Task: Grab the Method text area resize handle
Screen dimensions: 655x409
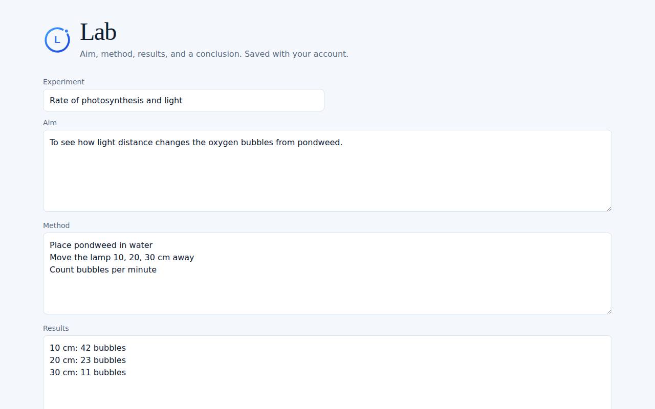Action: click(x=608, y=311)
